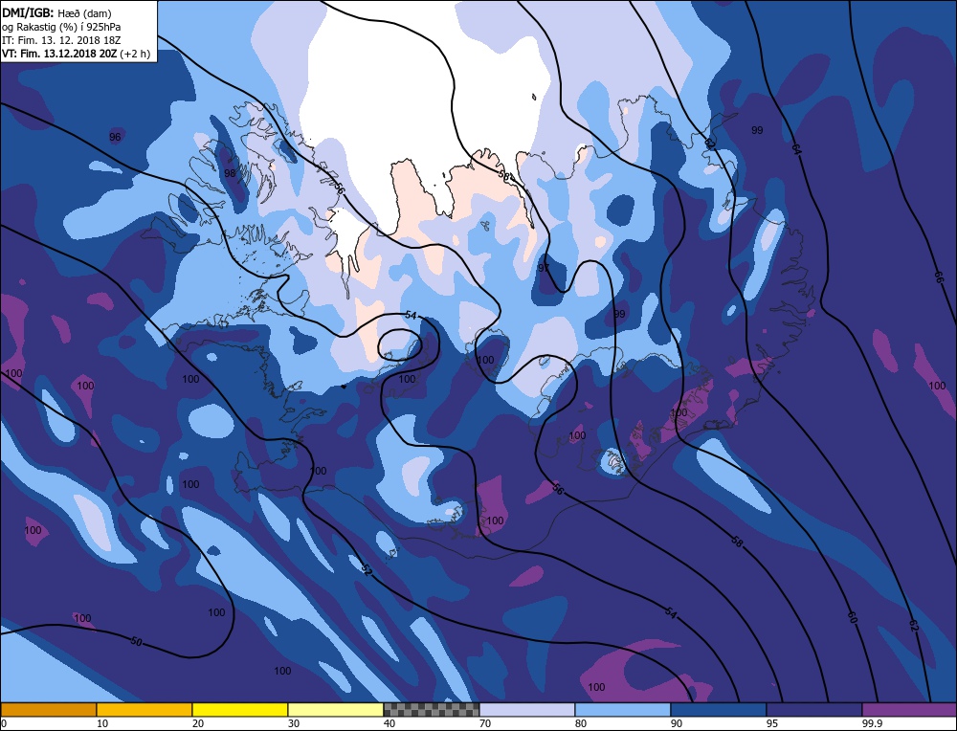Select the pale yellow 30–40 legend swatch
Image resolution: width=957 pixels, height=731 pixels.
coord(336,710)
